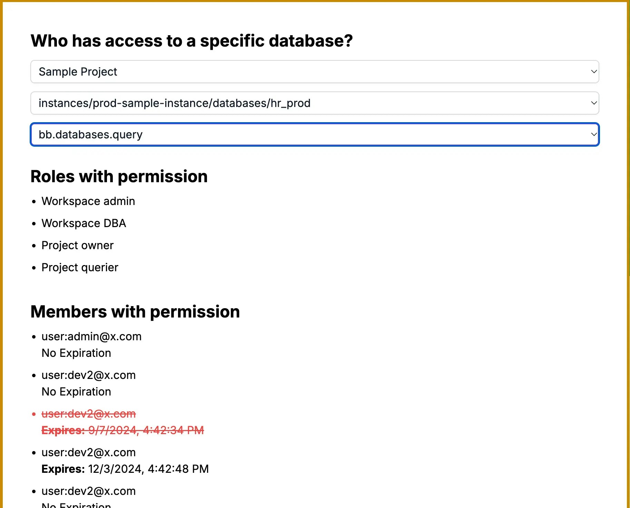This screenshot has width=630, height=508.
Task: Click the user:admin@x.com member entry
Action: coord(91,336)
